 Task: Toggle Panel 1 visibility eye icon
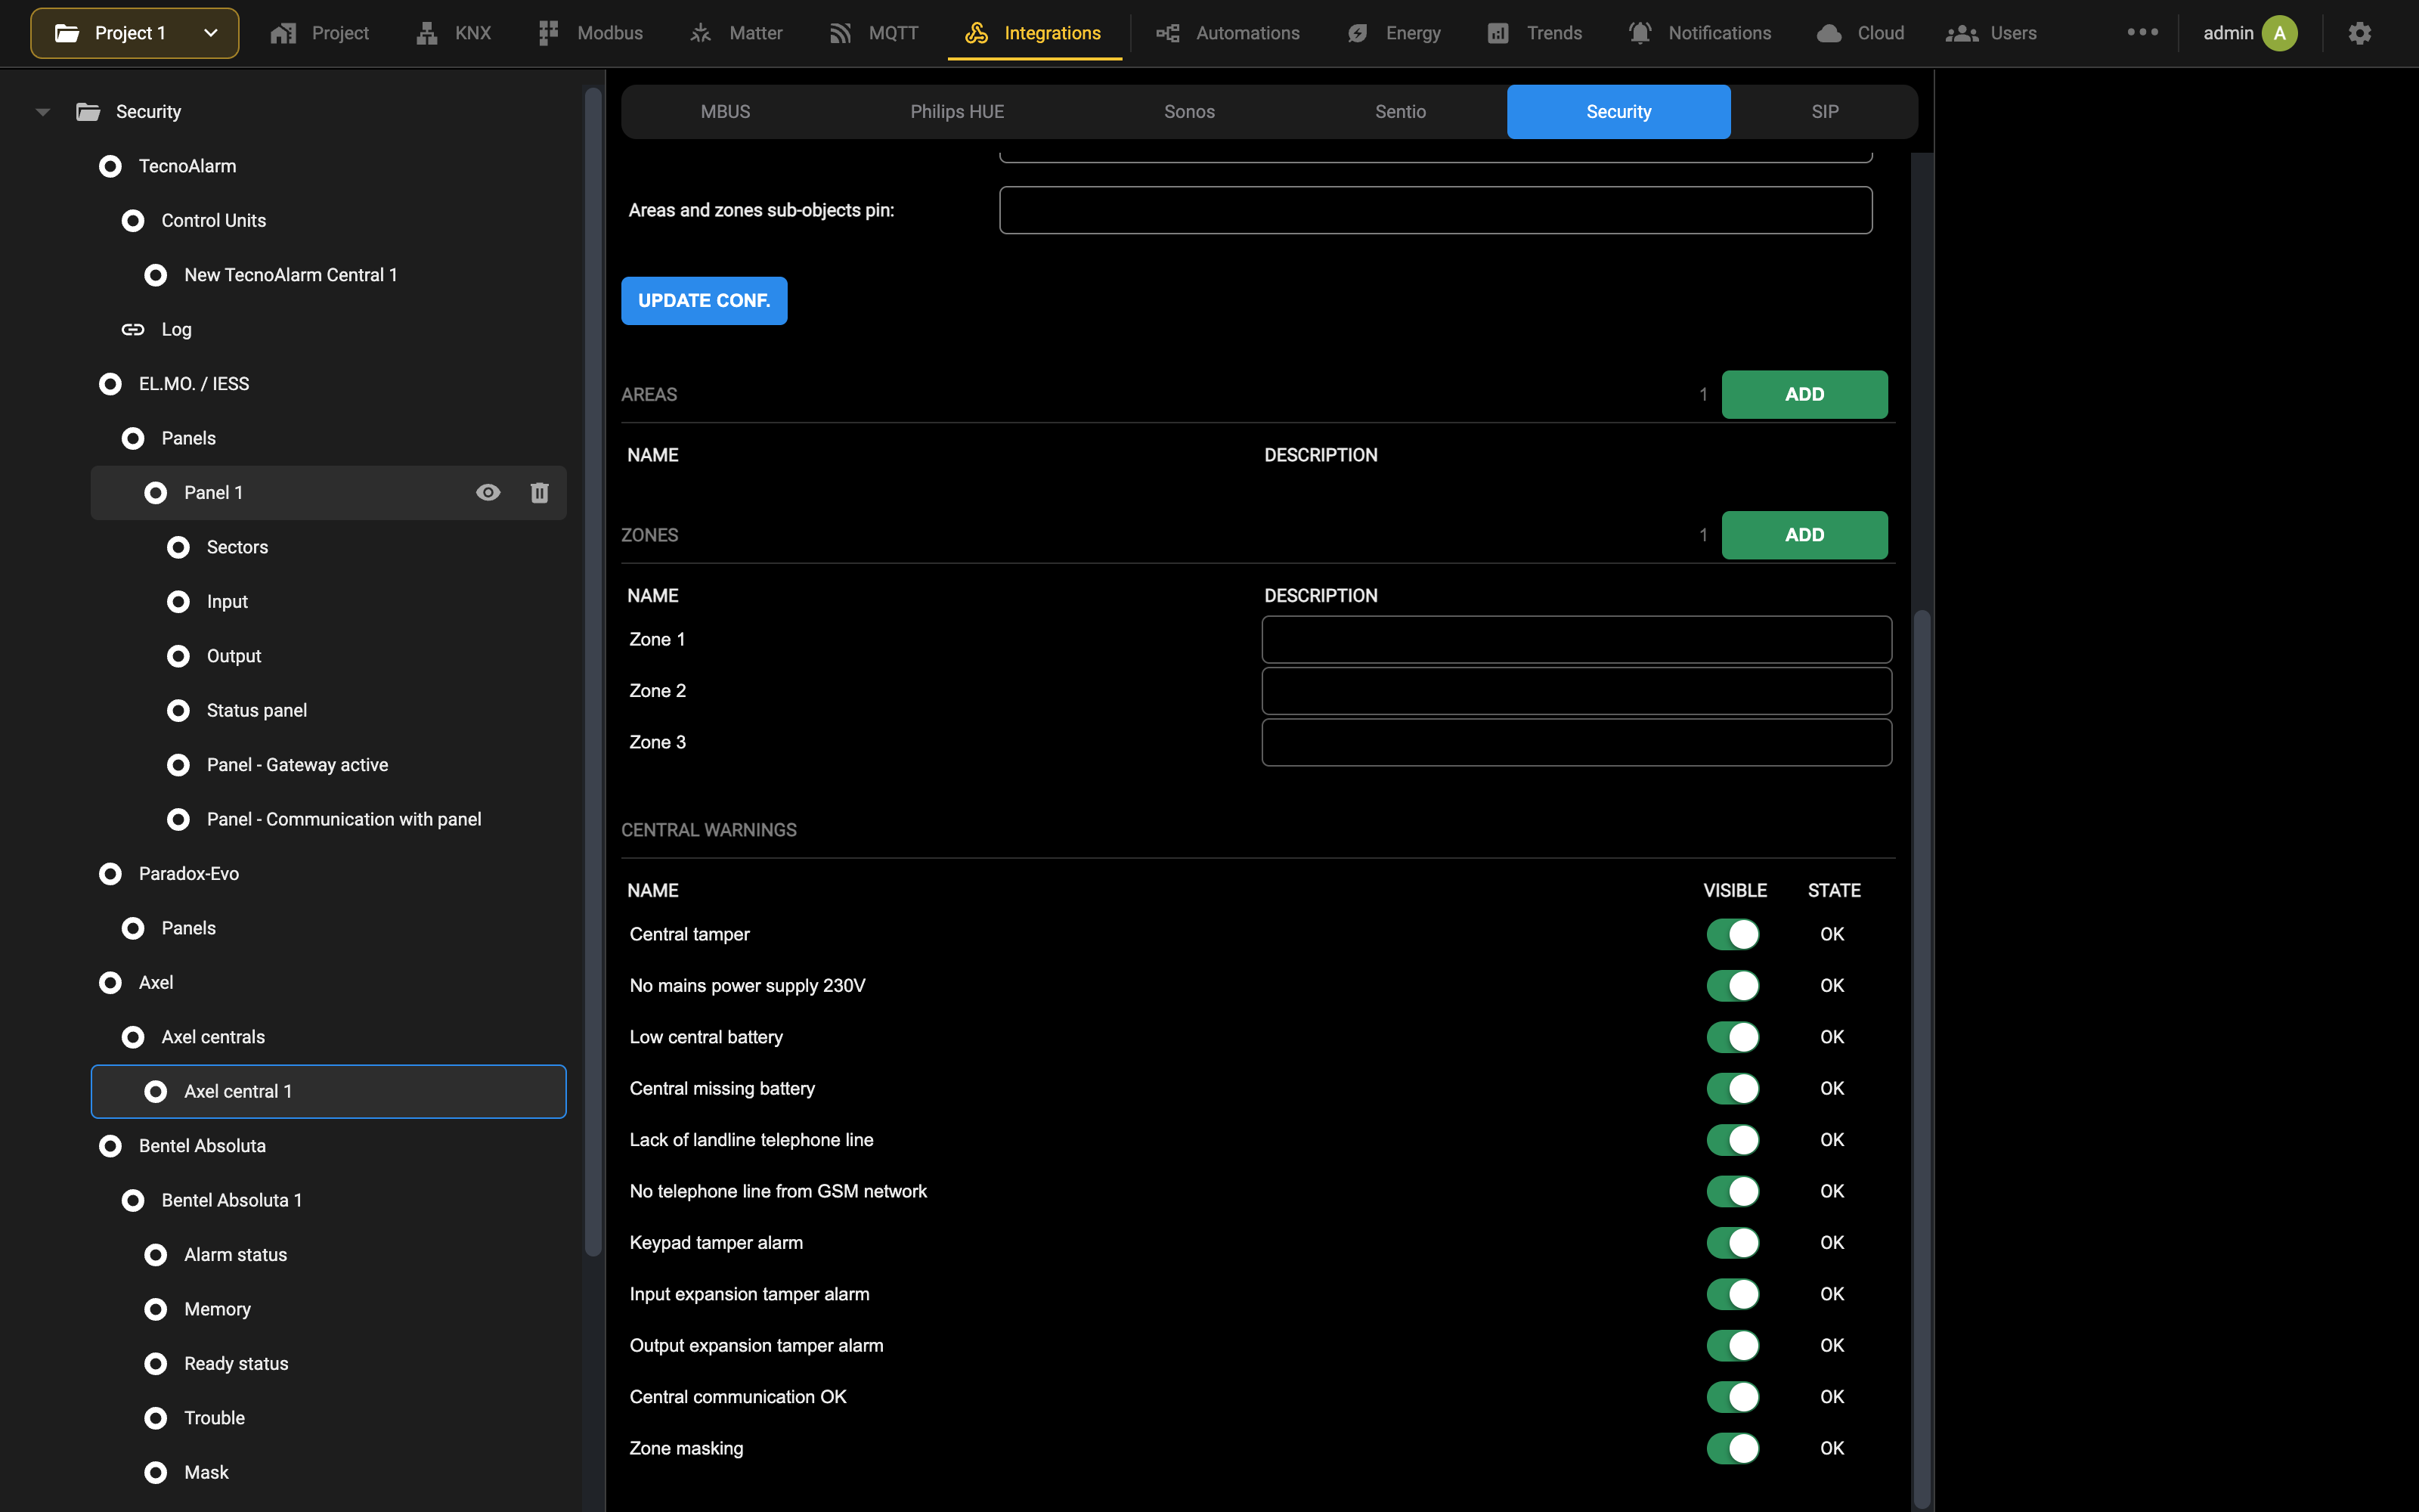[488, 492]
